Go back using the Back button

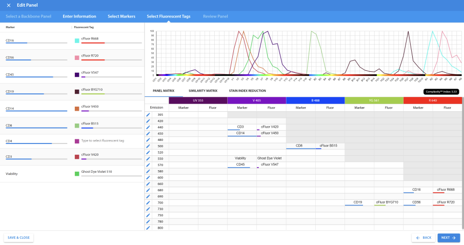point(423,238)
